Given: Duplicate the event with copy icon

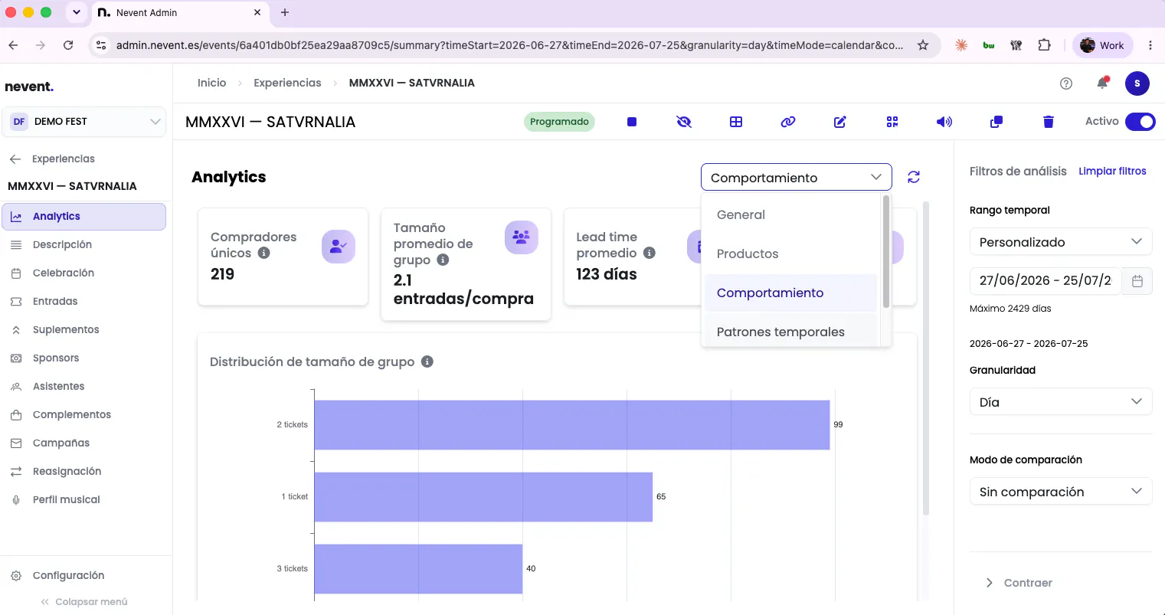Looking at the screenshot, I should coord(996,122).
